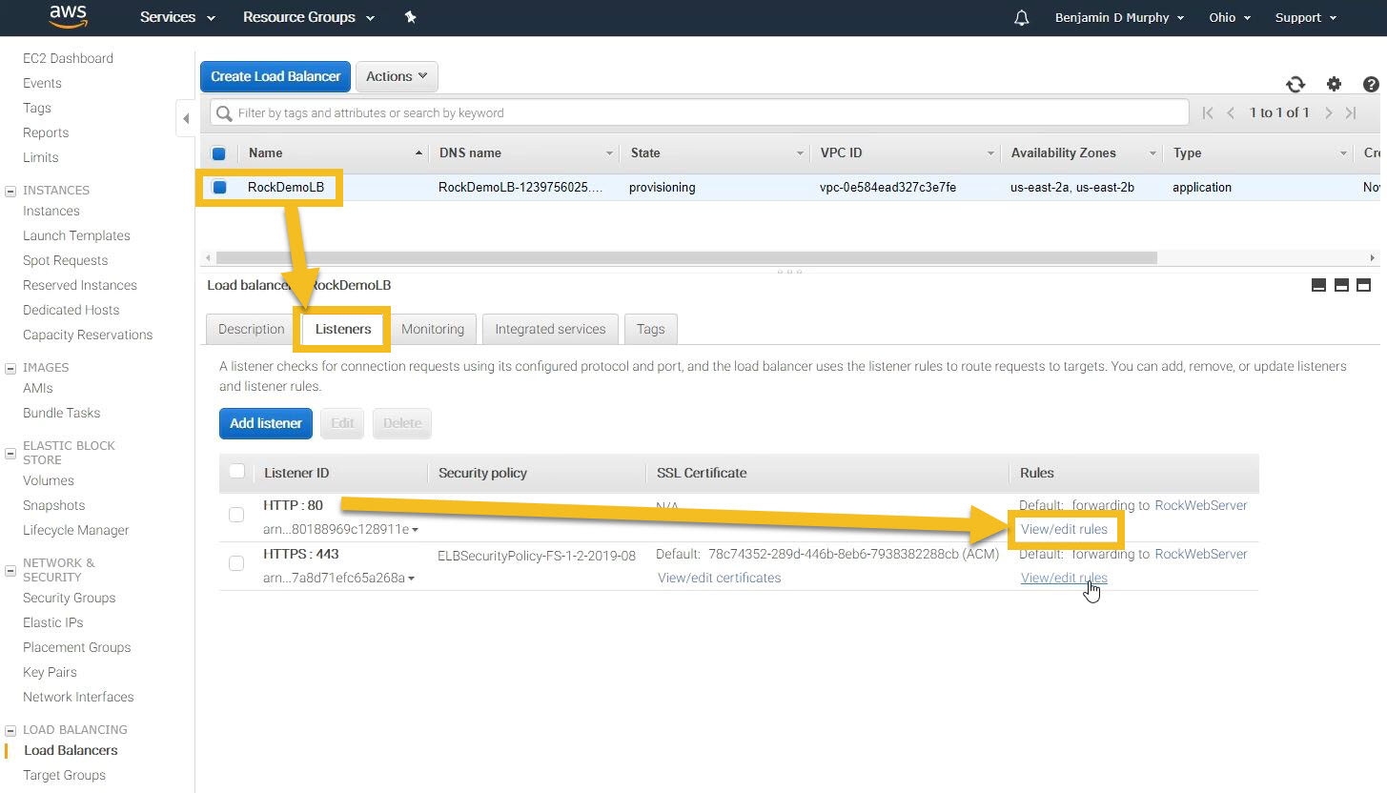Viewport: 1387px width, 793px height.
Task: Click the Add listener button
Action: tap(266, 423)
